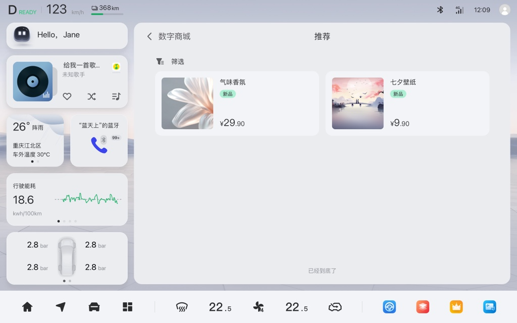Click 新品 badge on 七夕壁纸

(x=398, y=94)
